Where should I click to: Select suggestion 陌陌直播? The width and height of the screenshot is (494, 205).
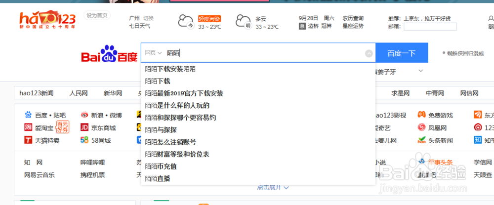[x=258, y=178]
